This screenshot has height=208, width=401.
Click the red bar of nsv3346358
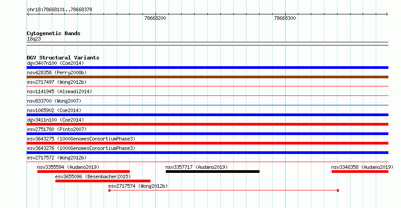tap(360, 172)
